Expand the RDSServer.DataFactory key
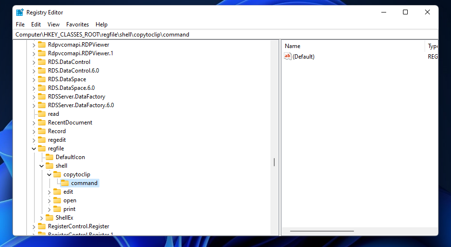This screenshot has height=247, width=451. point(34,97)
